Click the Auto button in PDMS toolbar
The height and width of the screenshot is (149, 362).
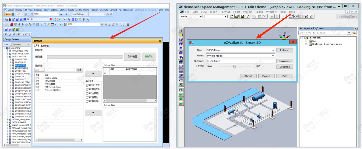[8, 14]
